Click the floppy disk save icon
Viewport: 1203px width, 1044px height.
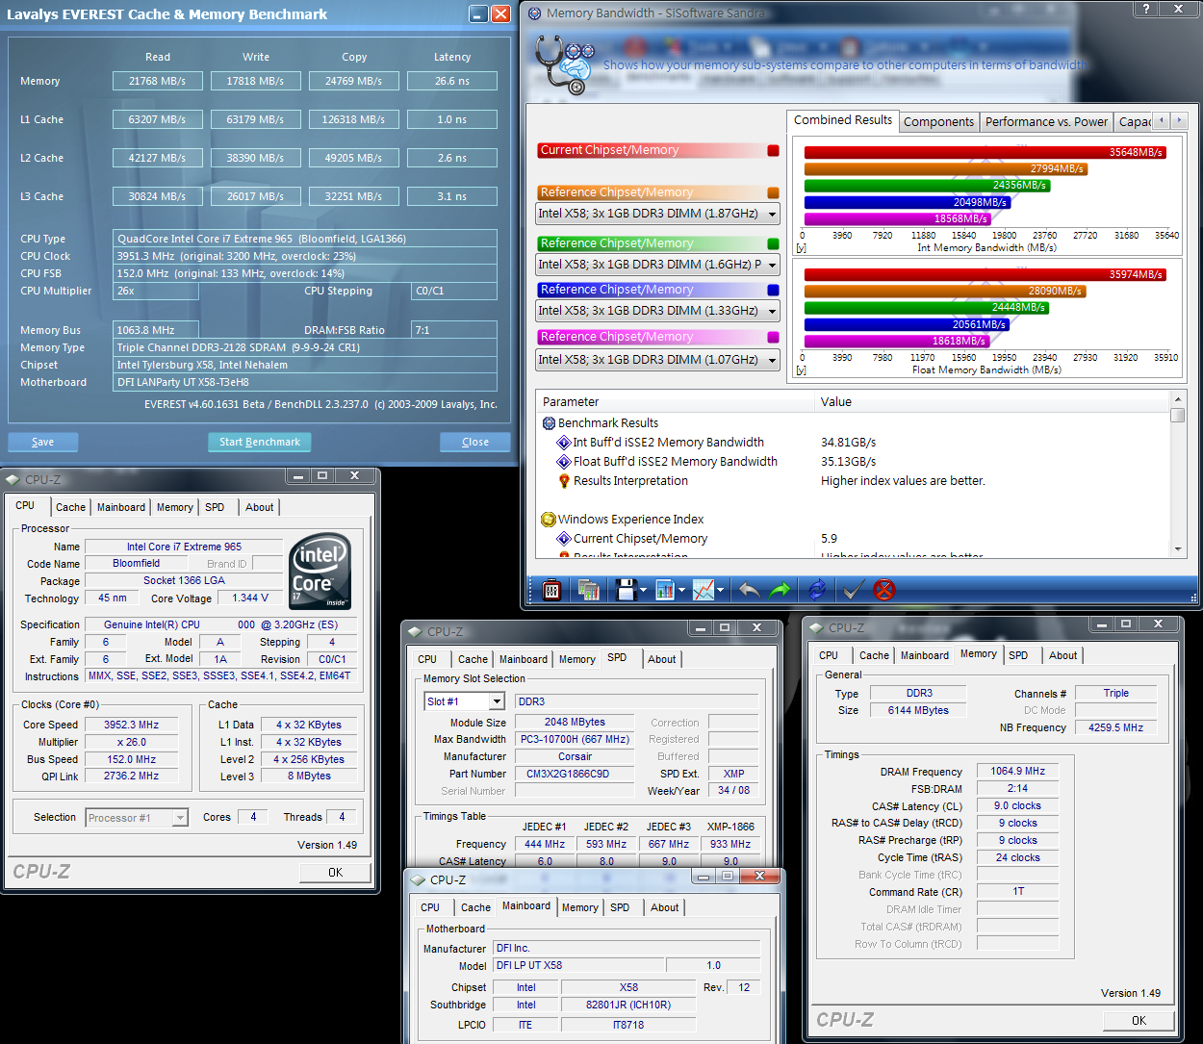(626, 590)
